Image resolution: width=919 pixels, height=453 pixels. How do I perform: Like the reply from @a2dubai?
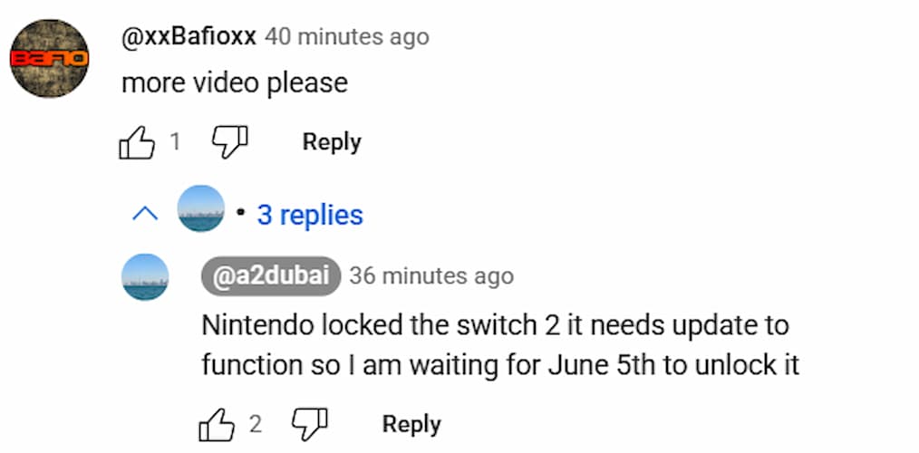click(217, 424)
